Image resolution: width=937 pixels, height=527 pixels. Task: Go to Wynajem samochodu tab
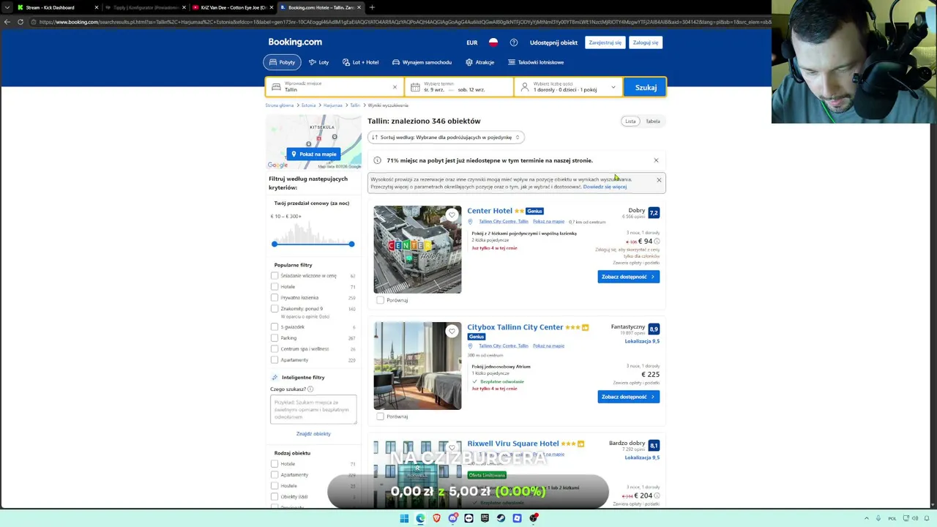click(422, 62)
